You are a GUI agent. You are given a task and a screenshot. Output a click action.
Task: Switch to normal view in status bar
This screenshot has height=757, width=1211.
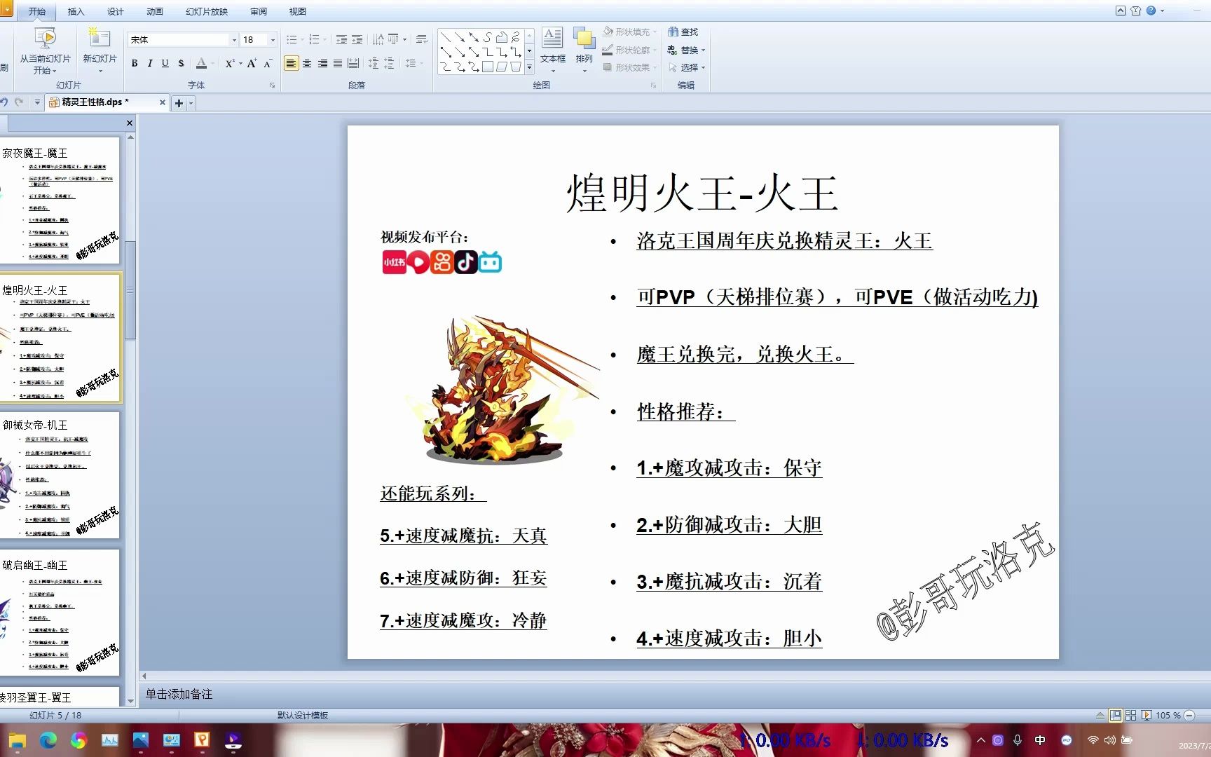pos(1115,716)
